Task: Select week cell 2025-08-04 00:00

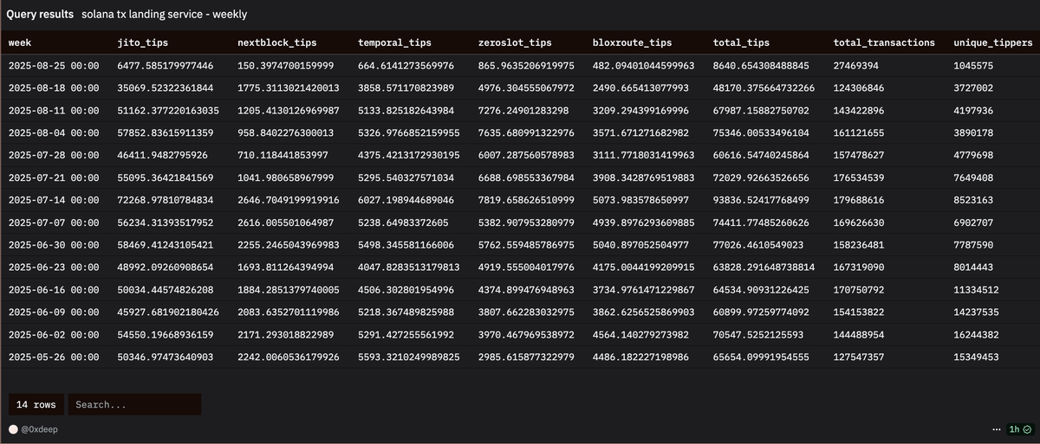Action: (x=54, y=133)
